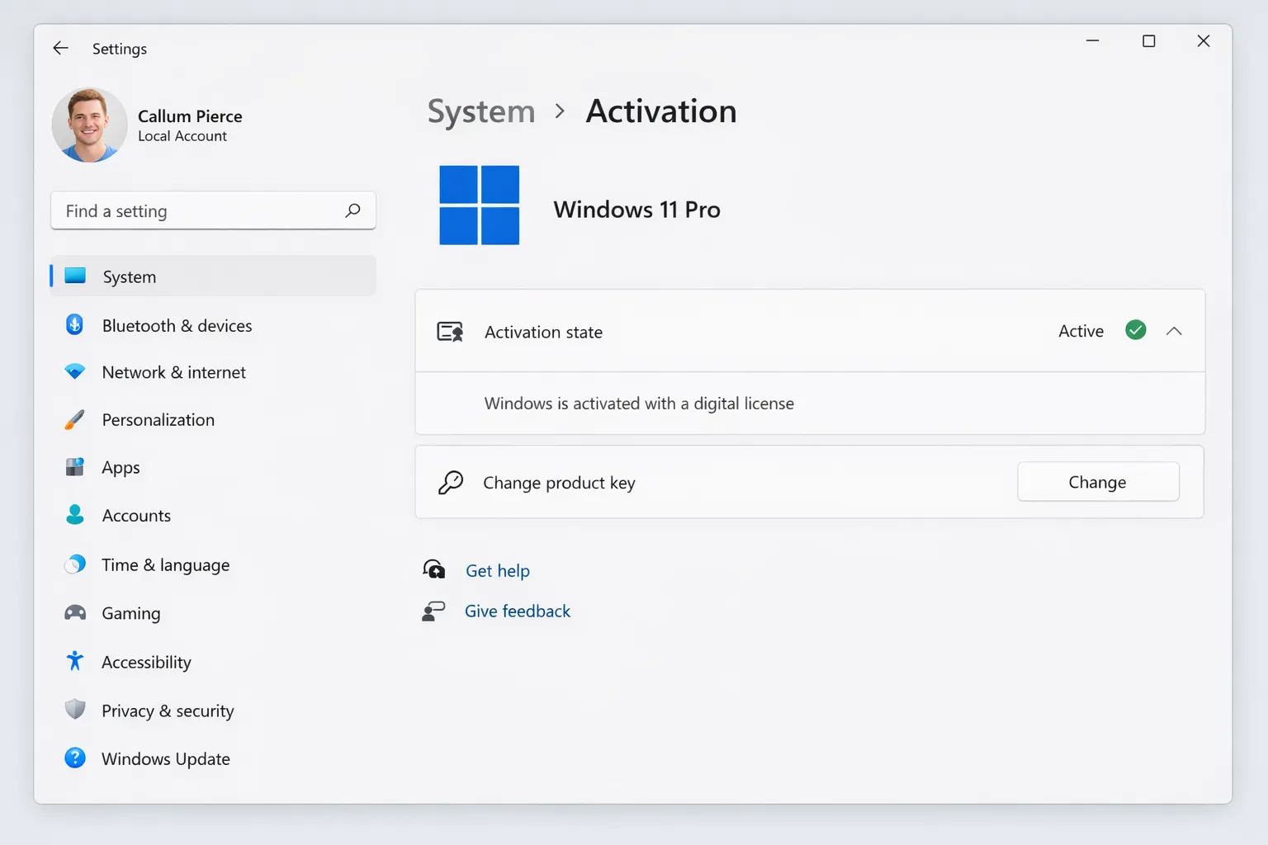Click inside the Find a setting box

[x=198, y=210]
